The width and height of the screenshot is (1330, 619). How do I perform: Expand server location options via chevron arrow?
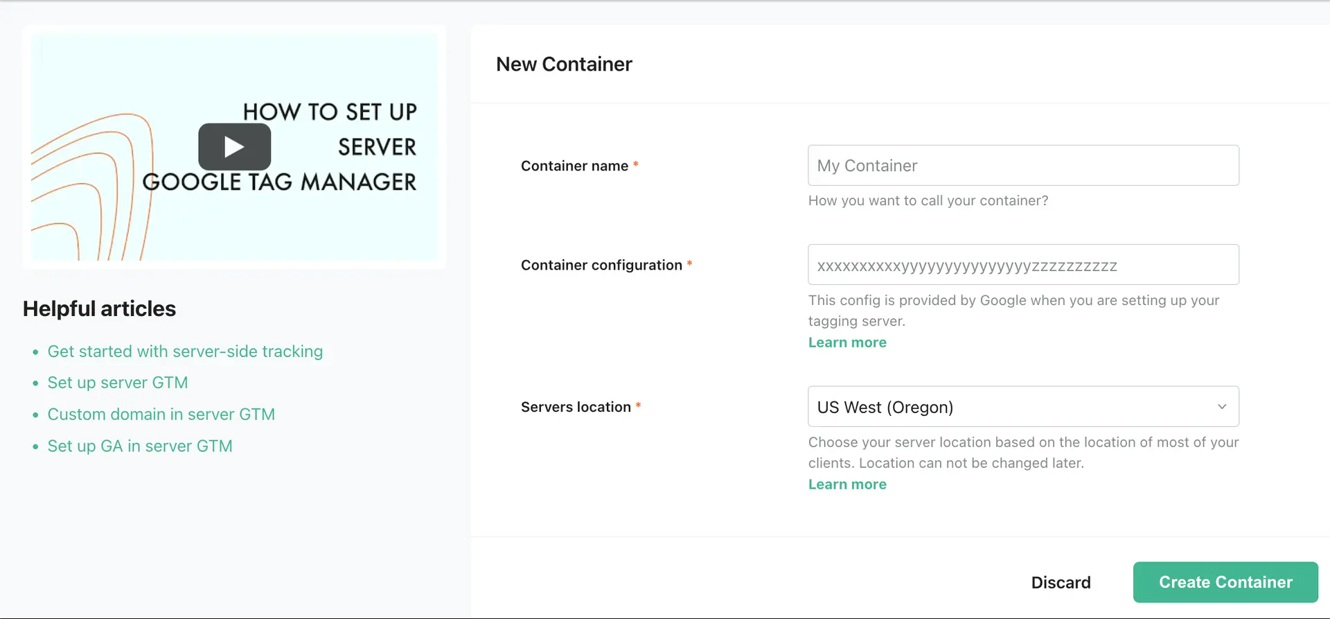tap(1221, 407)
